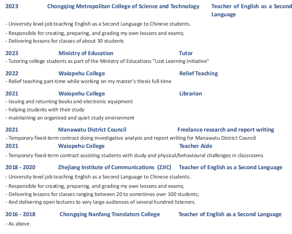Viewport: 292px width, 234px height.
Task: Click 'Zhejiang Institute of Communications (ZJIC)' heading
Action: click(115, 167)
